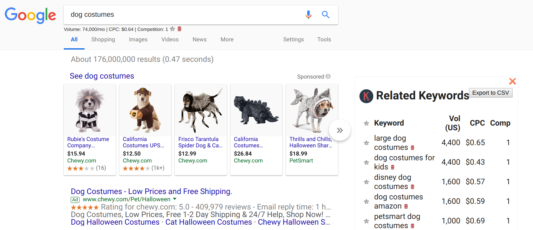
Task: Click red icon beside large dog costumes
Action: tap(412, 148)
